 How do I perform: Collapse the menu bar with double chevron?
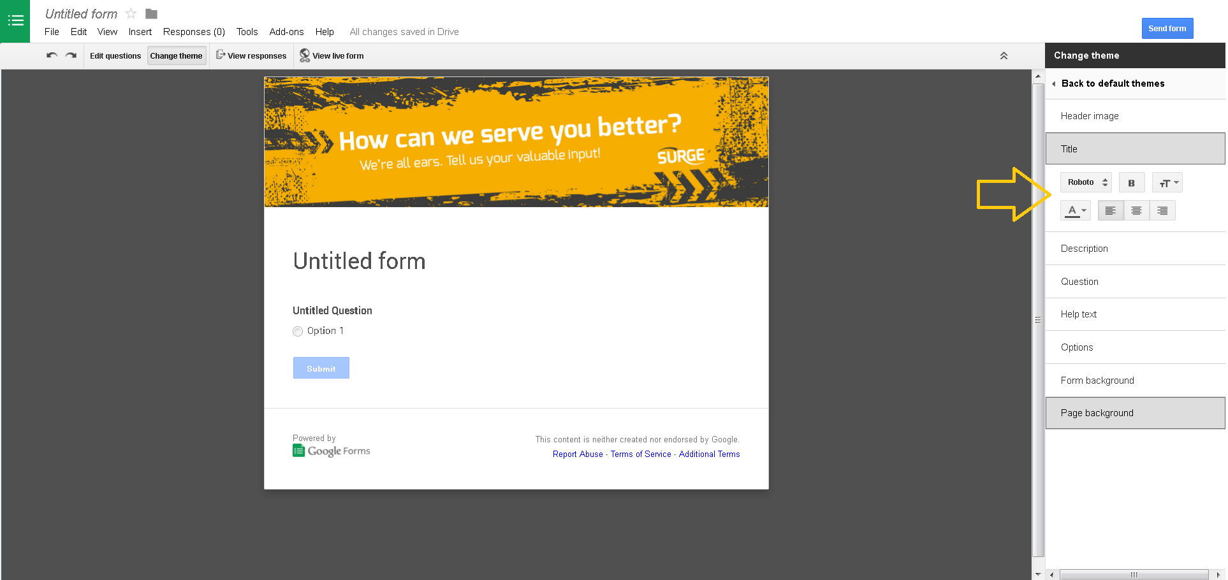coord(1004,55)
